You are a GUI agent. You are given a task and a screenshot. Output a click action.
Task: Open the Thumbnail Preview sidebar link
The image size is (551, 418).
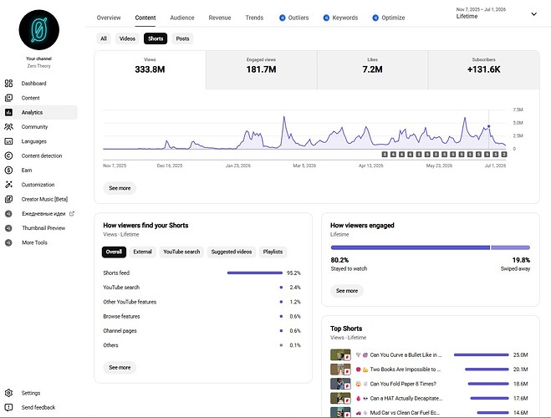pos(43,228)
